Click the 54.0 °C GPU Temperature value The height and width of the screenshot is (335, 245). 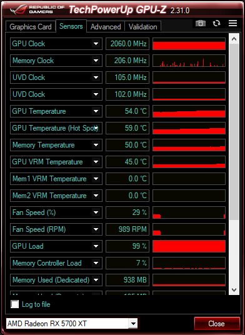pyautogui.click(x=127, y=111)
